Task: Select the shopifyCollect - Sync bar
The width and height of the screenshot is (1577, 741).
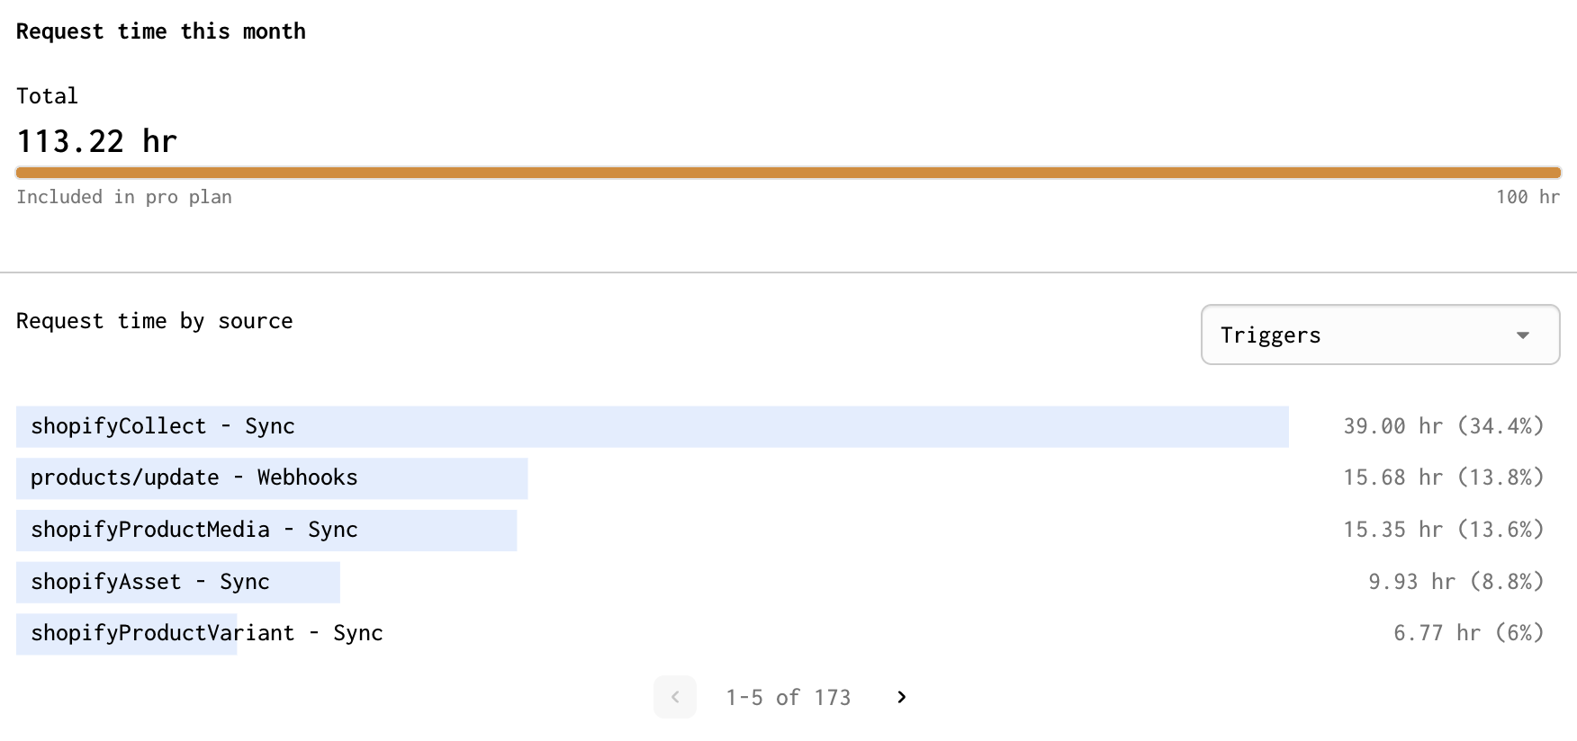Action: point(653,426)
